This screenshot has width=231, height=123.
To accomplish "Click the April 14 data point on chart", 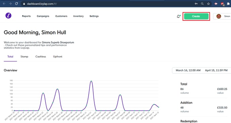I will 154,105.
